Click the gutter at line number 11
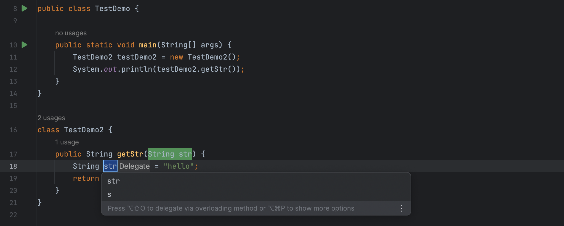Viewport: 564px width, 226px height. click(13, 57)
